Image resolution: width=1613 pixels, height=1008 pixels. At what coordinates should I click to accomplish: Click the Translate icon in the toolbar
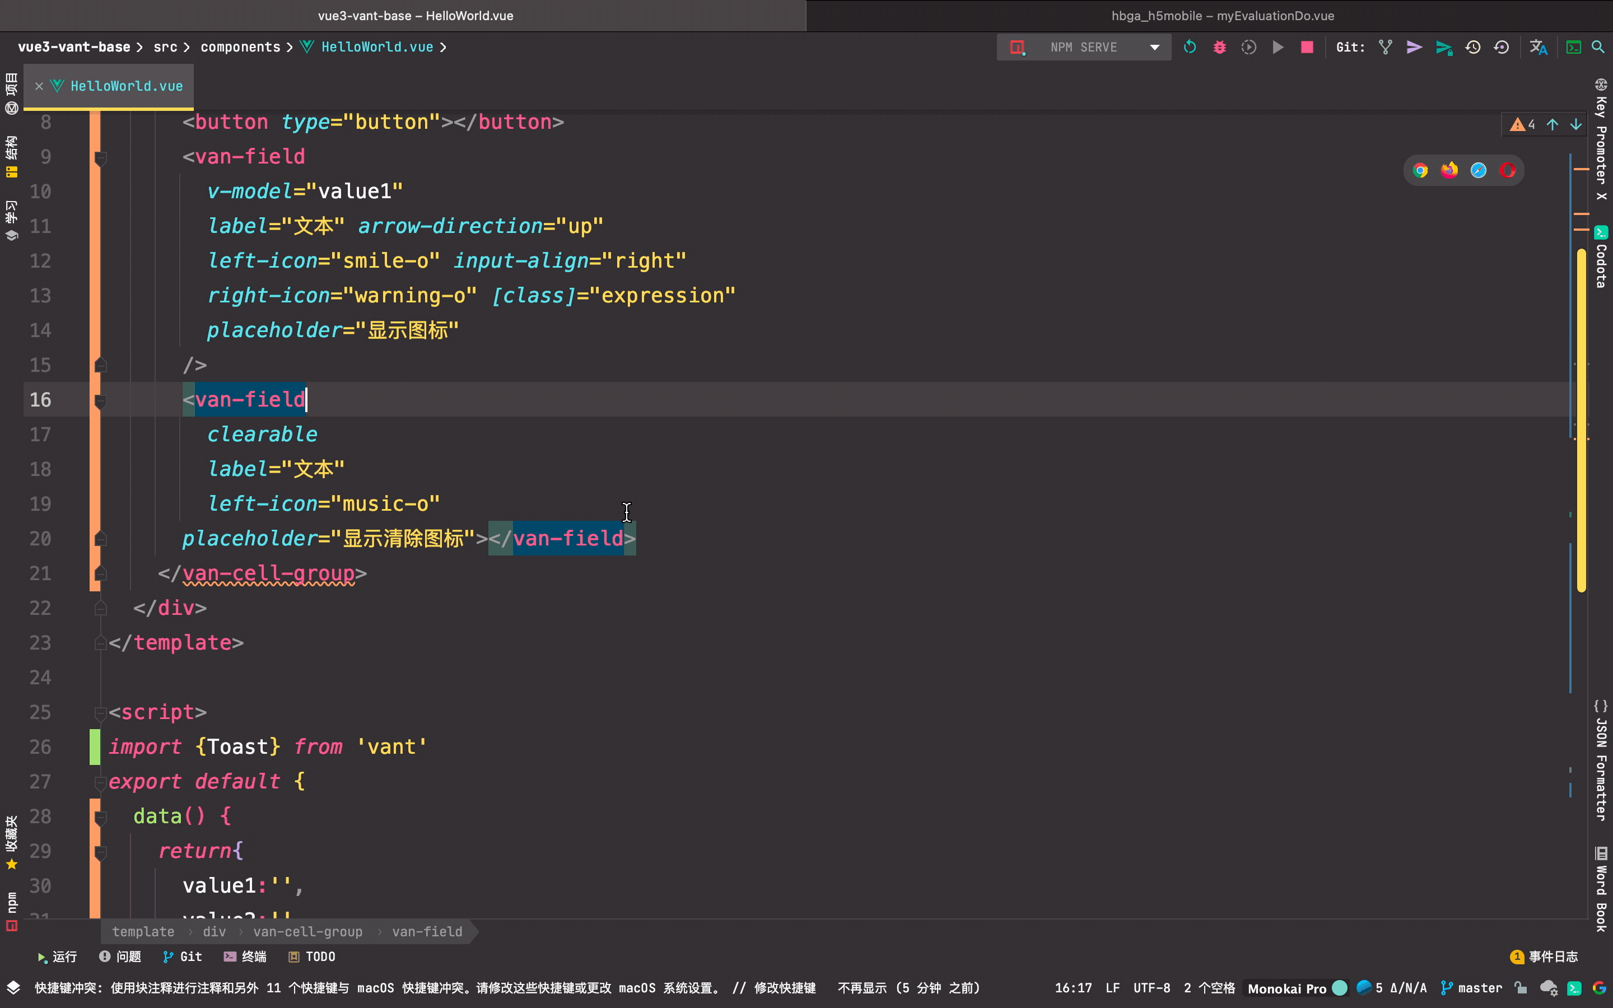pos(1538,48)
